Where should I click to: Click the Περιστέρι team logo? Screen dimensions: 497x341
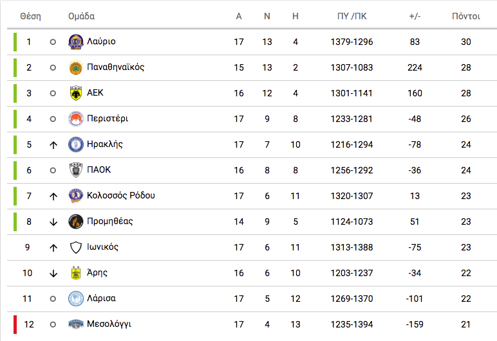pyautogui.click(x=76, y=119)
